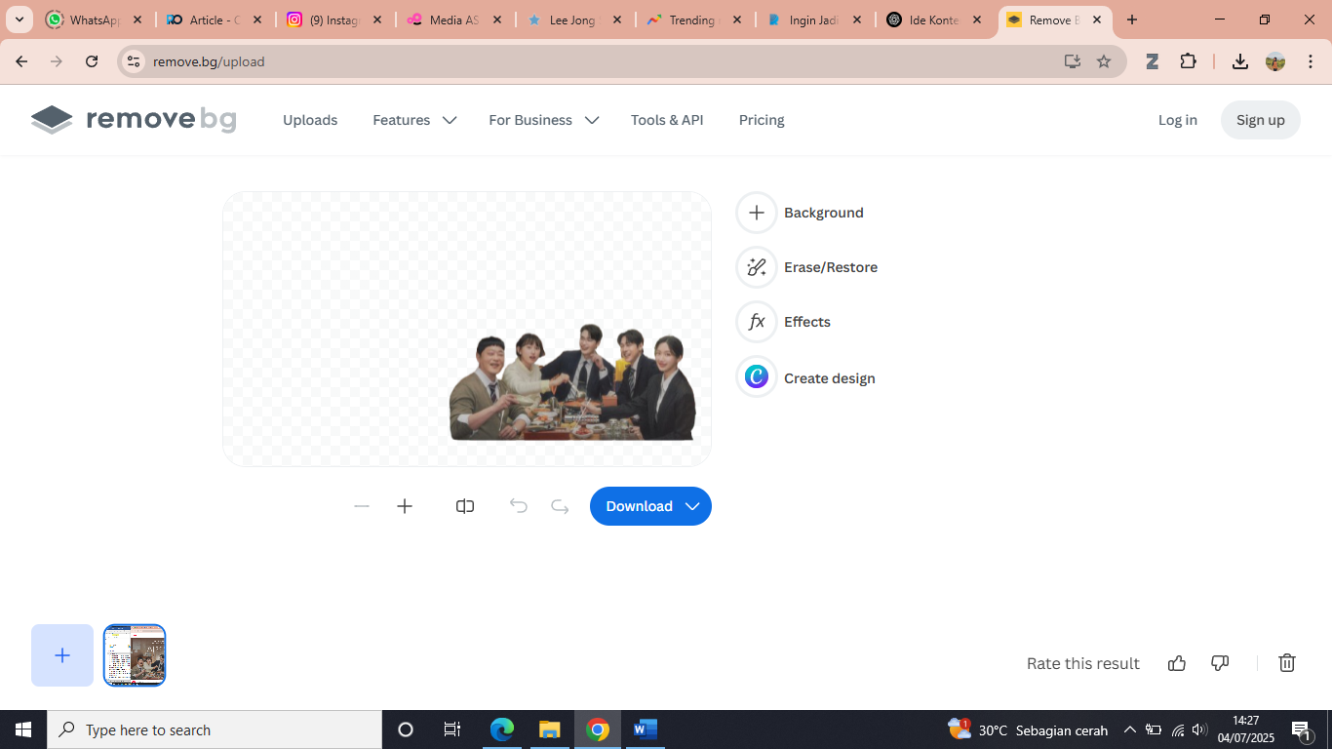Screen dimensions: 1332x749
Task: Click the Background label
Action: click(x=824, y=213)
